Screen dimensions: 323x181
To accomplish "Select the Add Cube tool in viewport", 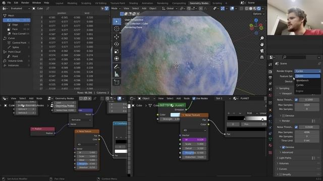I will [x=117, y=82].
